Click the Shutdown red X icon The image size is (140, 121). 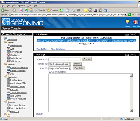coord(8,55)
